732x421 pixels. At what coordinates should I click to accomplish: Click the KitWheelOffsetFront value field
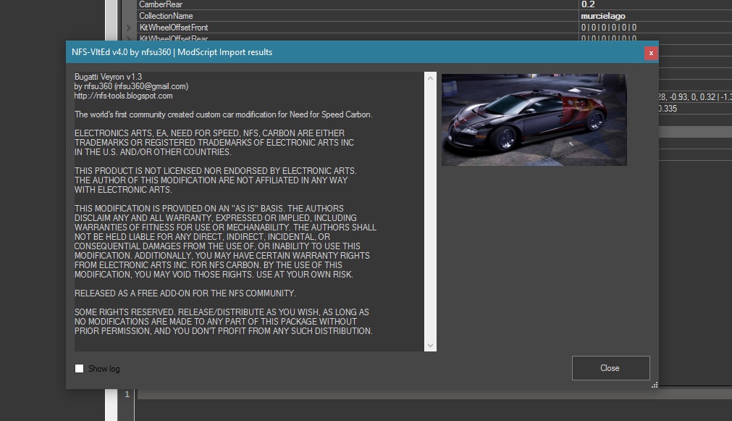click(608, 28)
